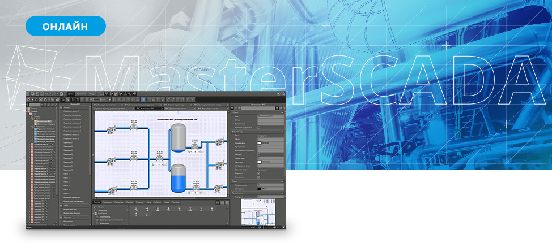Toggle the Мигание checkbox in properties
Screen dimensions: 552x243
tap(259, 154)
